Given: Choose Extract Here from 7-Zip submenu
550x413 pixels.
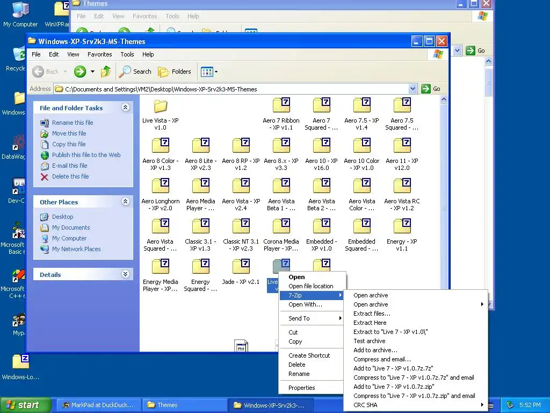Looking at the screenshot, I should pyautogui.click(x=416, y=323).
